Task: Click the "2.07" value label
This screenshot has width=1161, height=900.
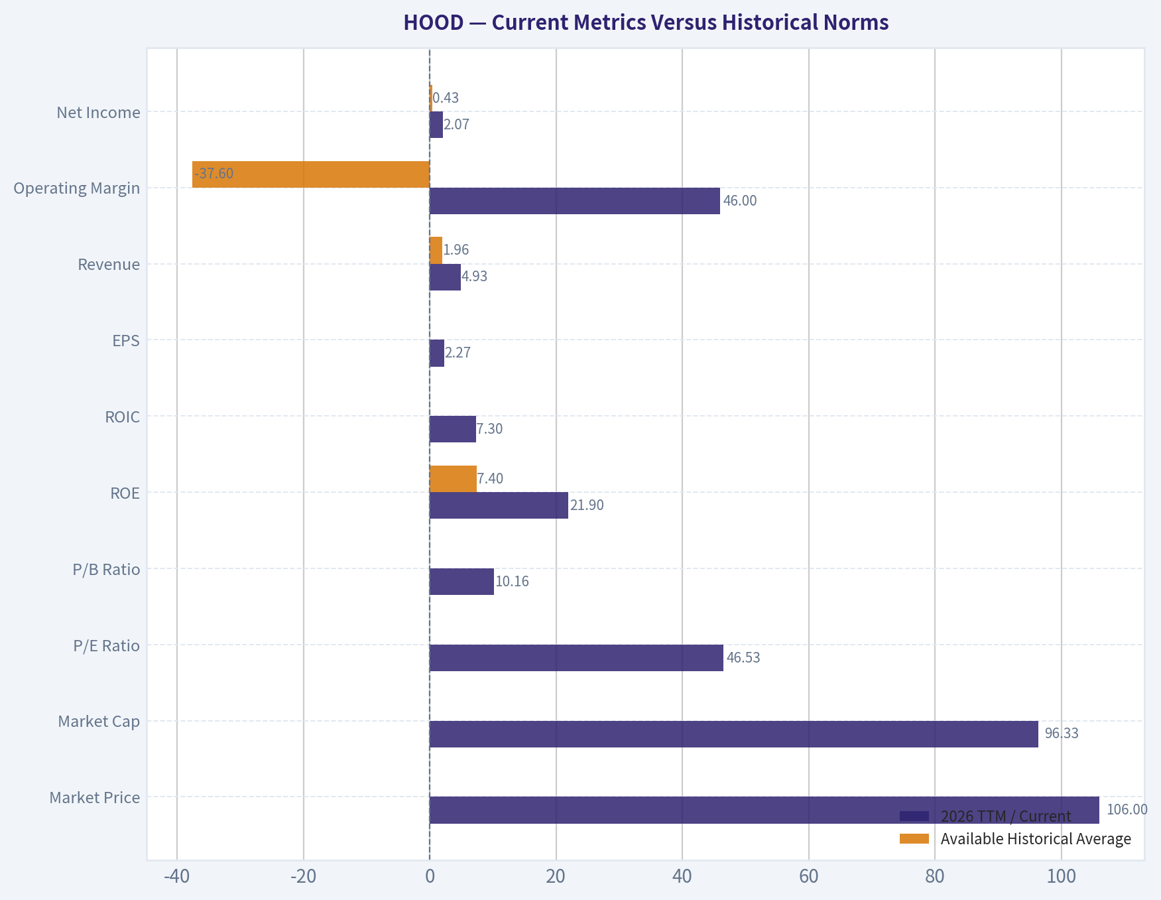Action: tap(457, 125)
